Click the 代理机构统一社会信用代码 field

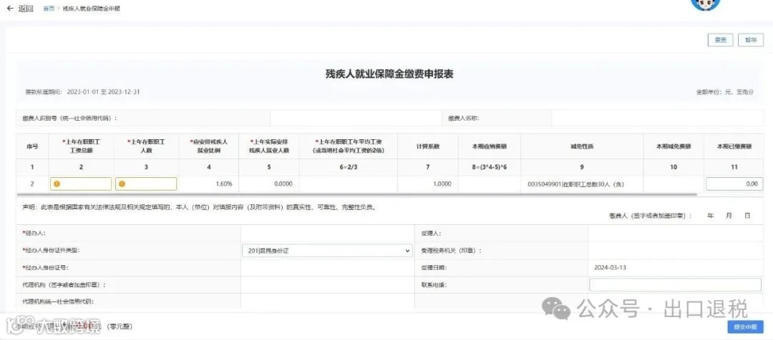(x=328, y=301)
